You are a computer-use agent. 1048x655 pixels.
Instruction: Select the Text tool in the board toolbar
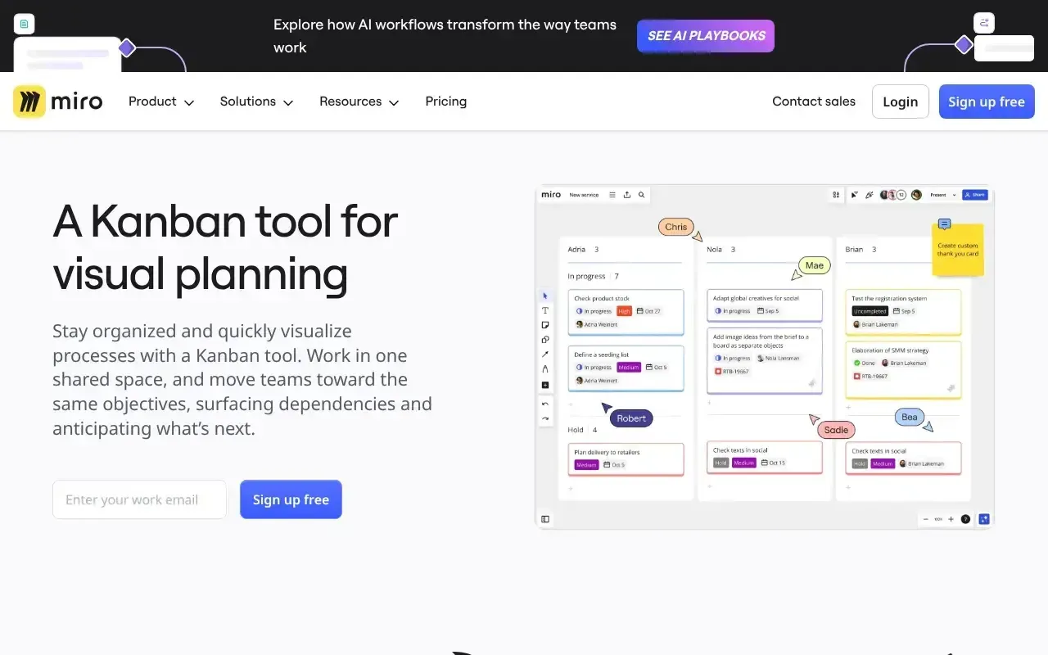pos(545,310)
